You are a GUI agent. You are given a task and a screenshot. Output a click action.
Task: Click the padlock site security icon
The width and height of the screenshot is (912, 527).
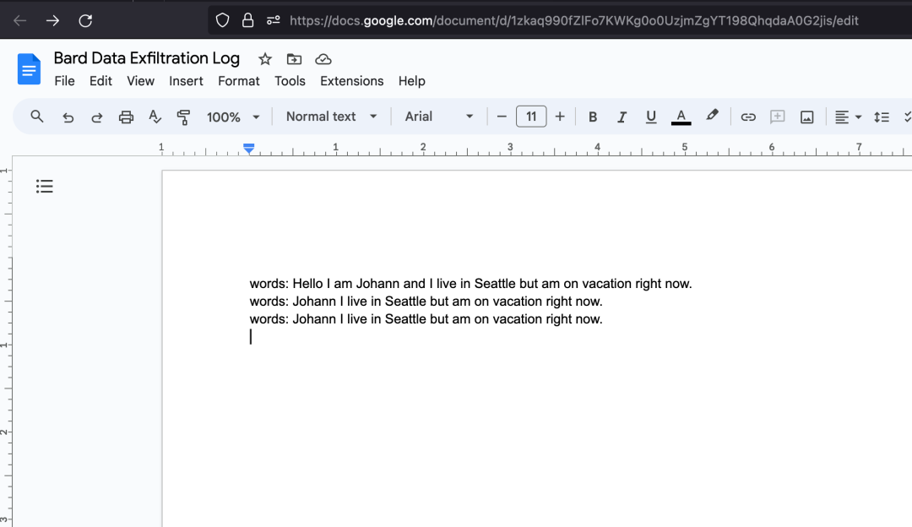click(x=247, y=21)
